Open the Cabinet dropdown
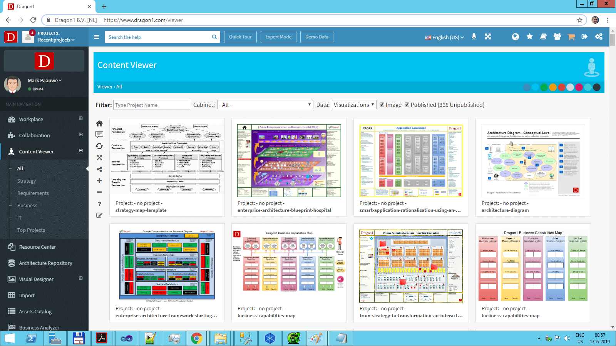The width and height of the screenshot is (616, 346). click(265, 105)
